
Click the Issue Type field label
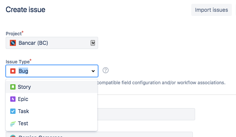pos(17,62)
